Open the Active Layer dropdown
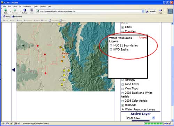 pos(141,118)
